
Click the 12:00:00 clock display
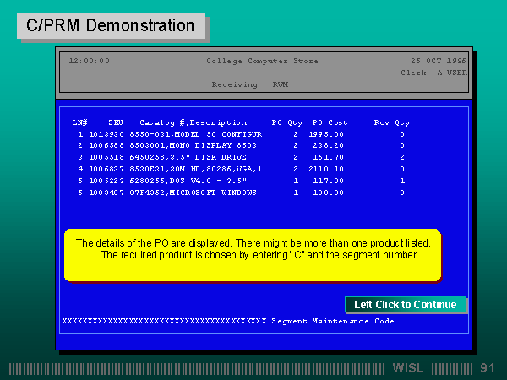click(89, 61)
